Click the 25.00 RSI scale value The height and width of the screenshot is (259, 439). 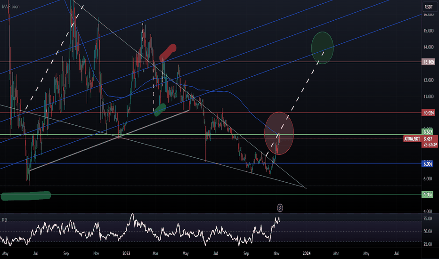pos(428,244)
